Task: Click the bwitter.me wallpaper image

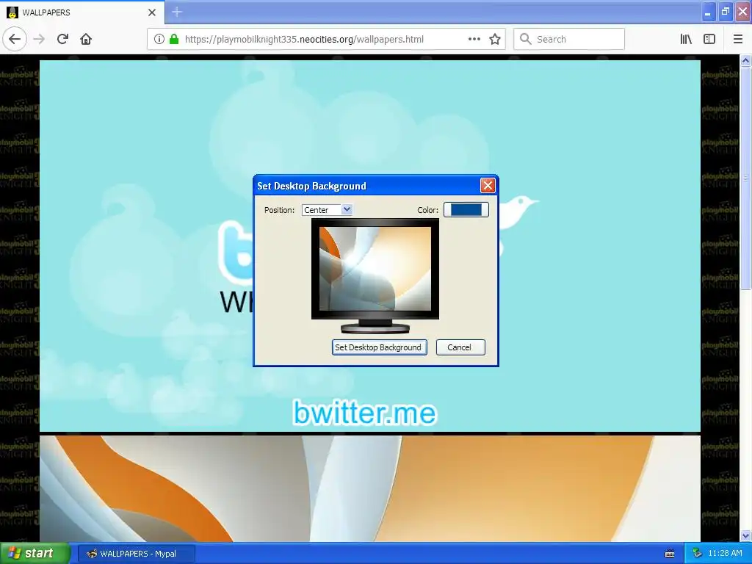Action: tap(370, 245)
